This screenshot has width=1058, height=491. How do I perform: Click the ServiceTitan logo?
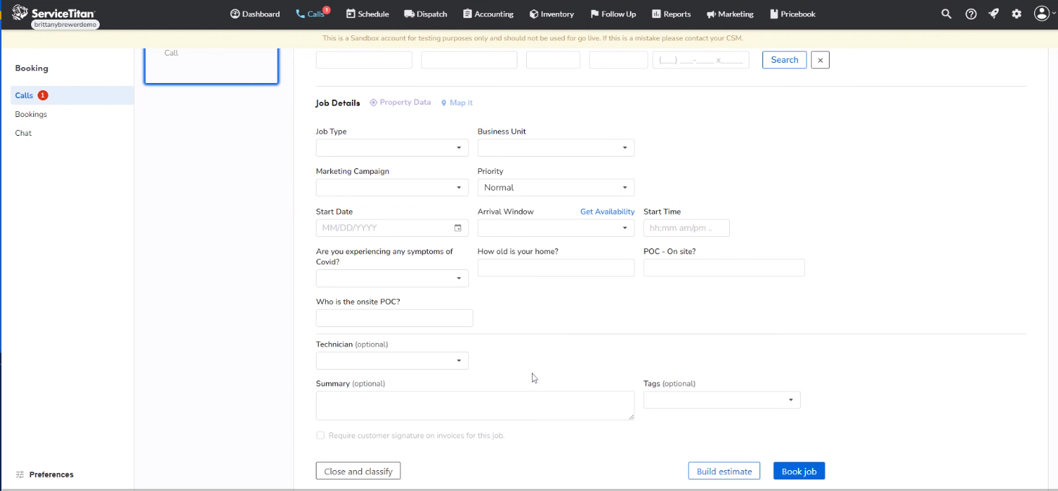pos(54,12)
